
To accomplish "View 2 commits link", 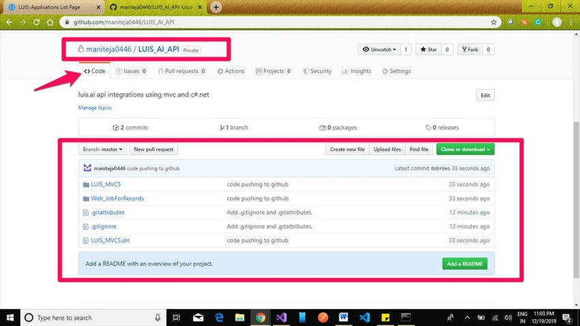I will click(130, 127).
